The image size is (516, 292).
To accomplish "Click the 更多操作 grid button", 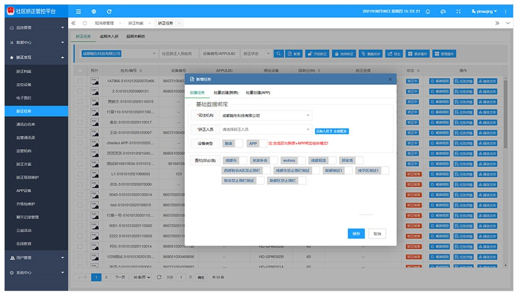I will [x=418, y=54].
